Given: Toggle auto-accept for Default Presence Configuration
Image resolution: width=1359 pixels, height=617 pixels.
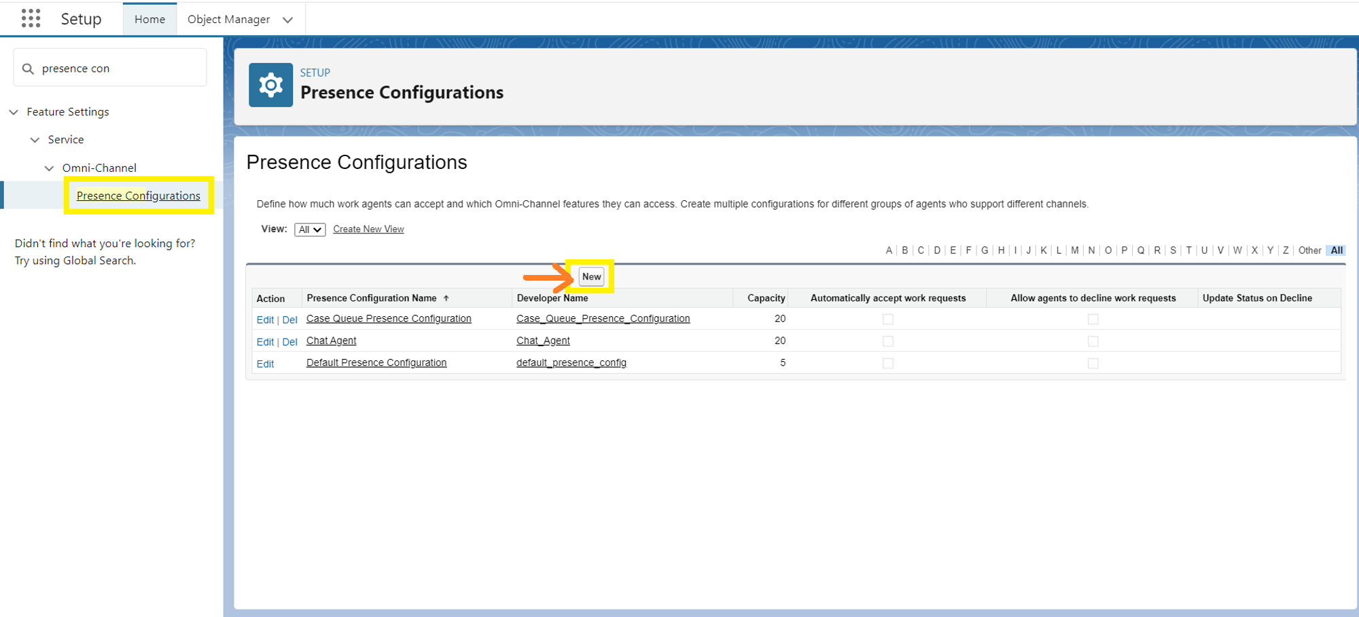Looking at the screenshot, I should coord(888,363).
